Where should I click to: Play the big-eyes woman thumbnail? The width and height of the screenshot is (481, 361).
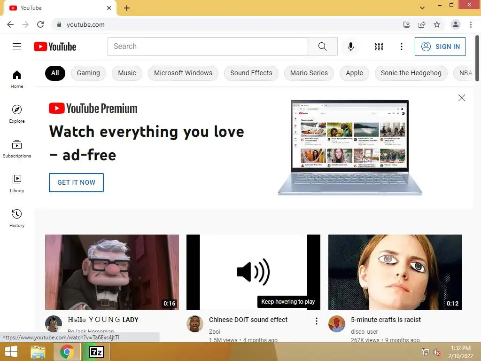click(x=395, y=272)
